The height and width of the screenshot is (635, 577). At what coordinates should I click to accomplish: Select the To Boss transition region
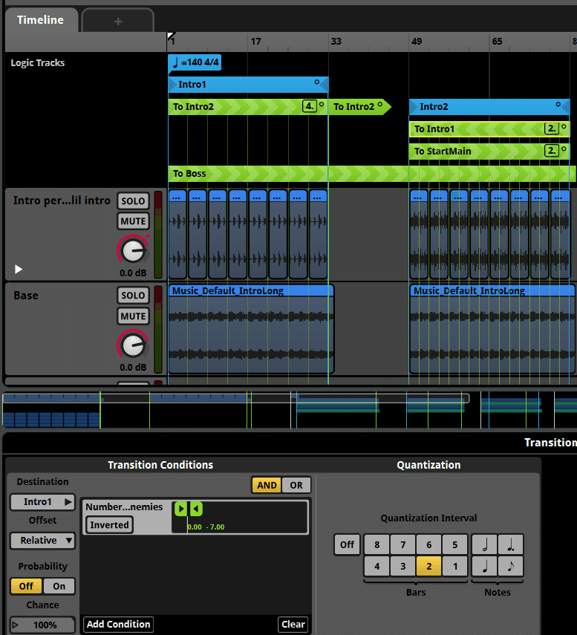(372, 173)
